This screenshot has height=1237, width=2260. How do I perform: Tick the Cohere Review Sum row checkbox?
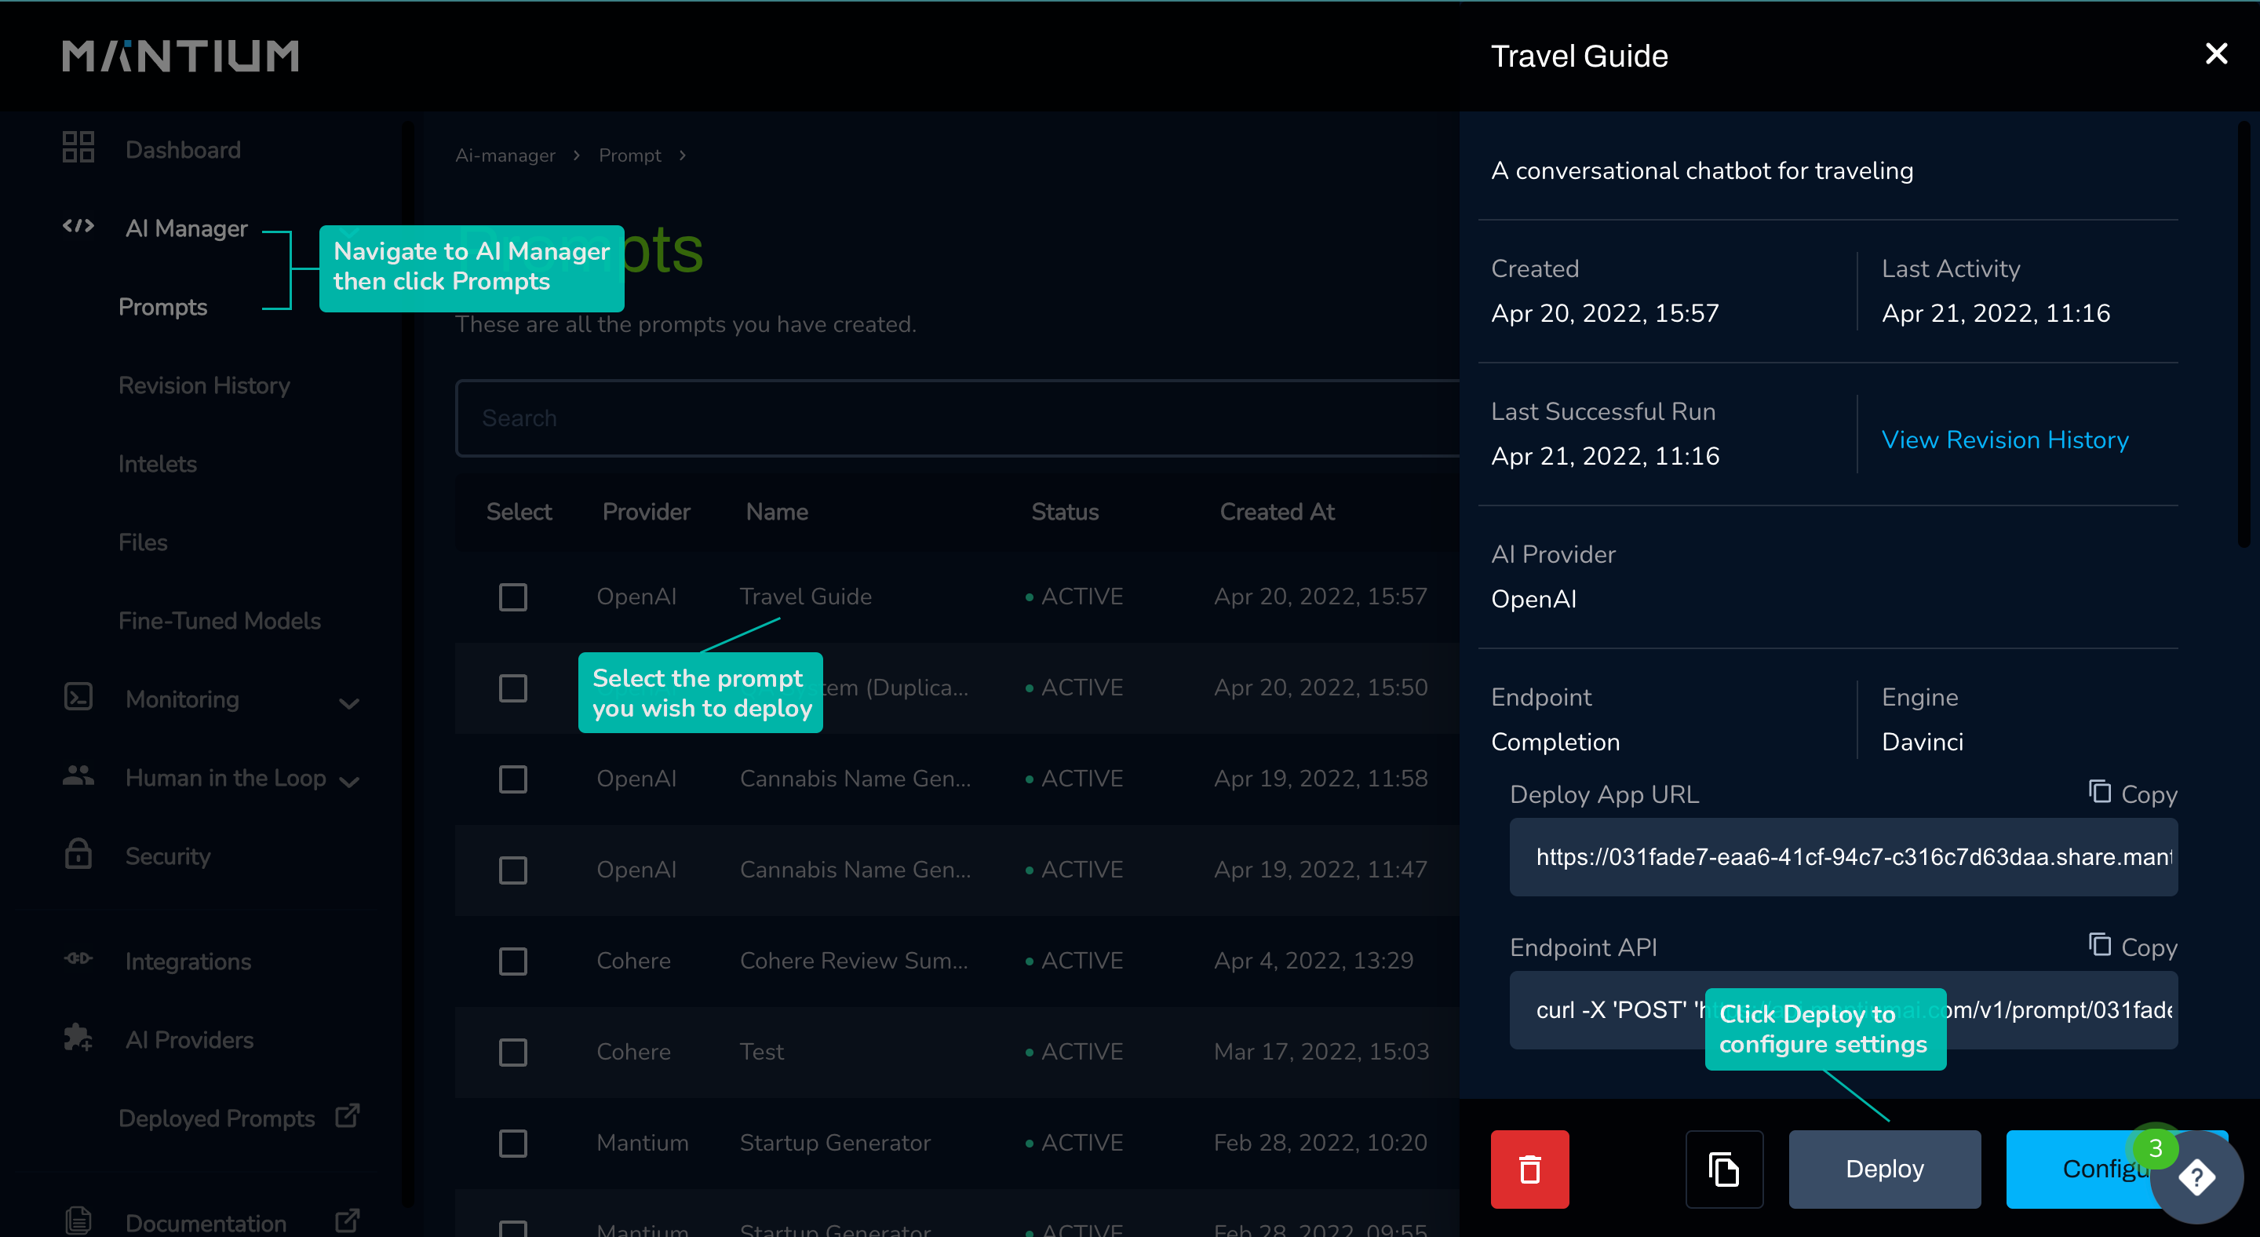coord(513,961)
